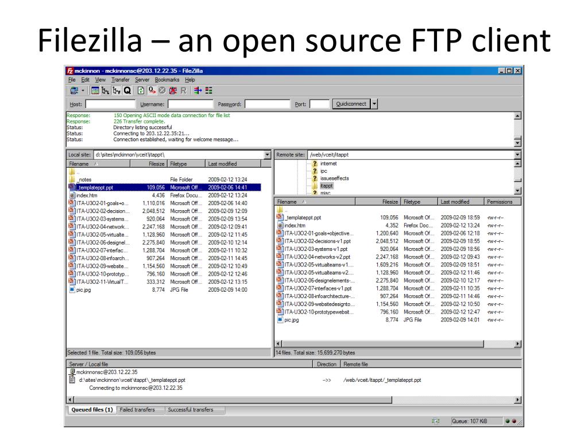Click the itappt folder icon in remote tree
588x441 pixels.
[x=315, y=185]
